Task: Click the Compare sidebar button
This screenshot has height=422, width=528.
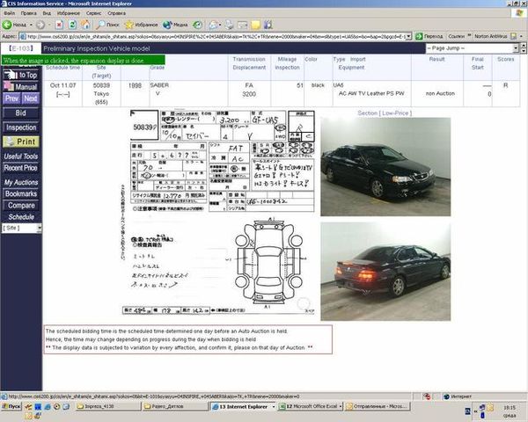Action: (21, 205)
